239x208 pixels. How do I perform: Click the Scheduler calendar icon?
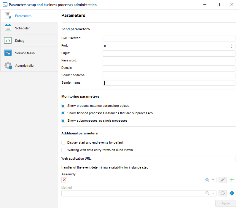point(8,28)
